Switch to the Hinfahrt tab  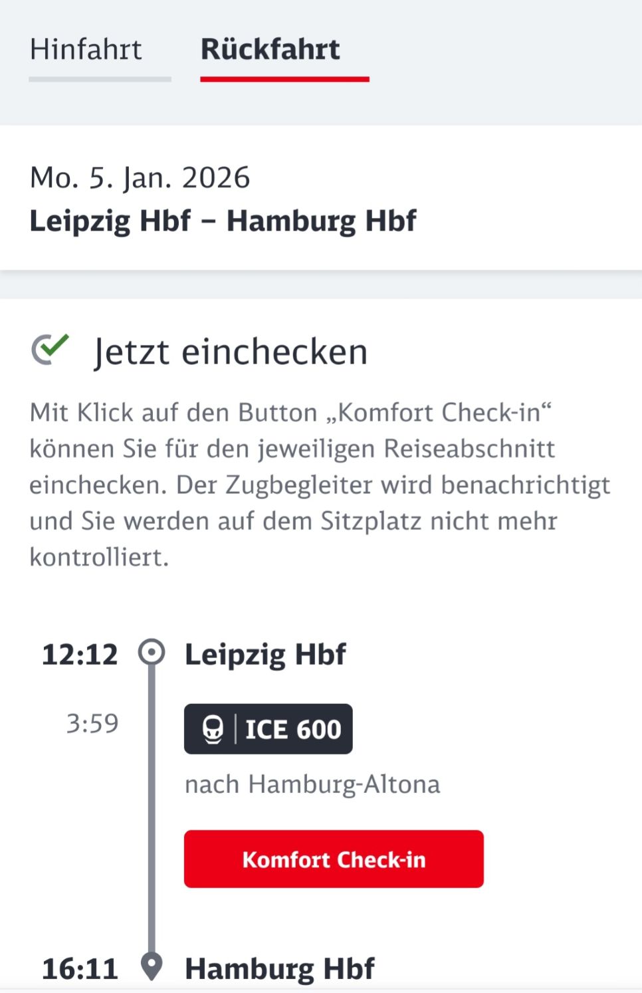(x=86, y=50)
